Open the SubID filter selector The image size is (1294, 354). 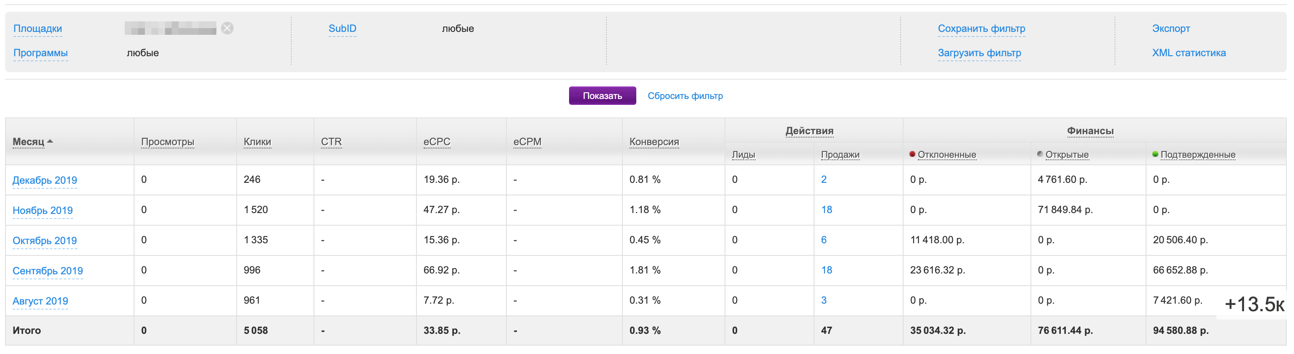coord(342,29)
